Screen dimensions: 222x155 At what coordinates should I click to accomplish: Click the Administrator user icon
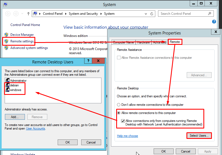[x=7, y=81]
